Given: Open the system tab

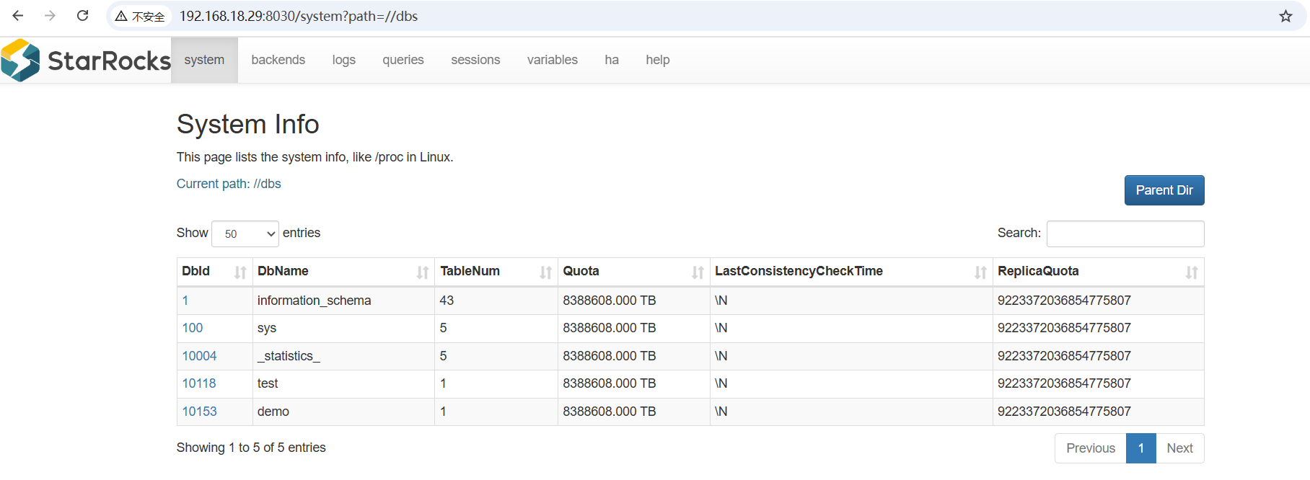Looking at the screenshot, I should pos(204,60).
